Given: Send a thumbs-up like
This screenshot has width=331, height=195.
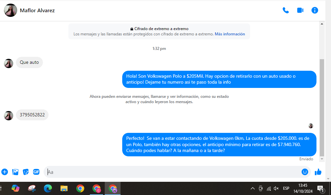Looking at the screenshot, I should tap(318, 172).
